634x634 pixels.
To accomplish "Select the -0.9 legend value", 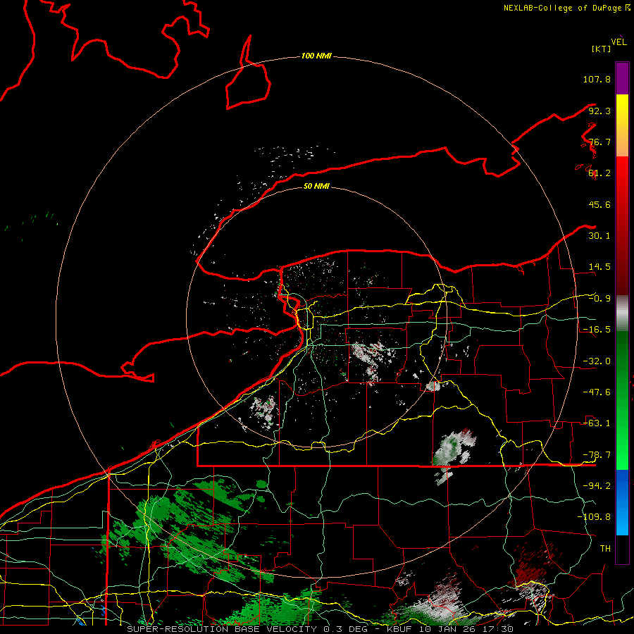I will [x=599, y=299].
